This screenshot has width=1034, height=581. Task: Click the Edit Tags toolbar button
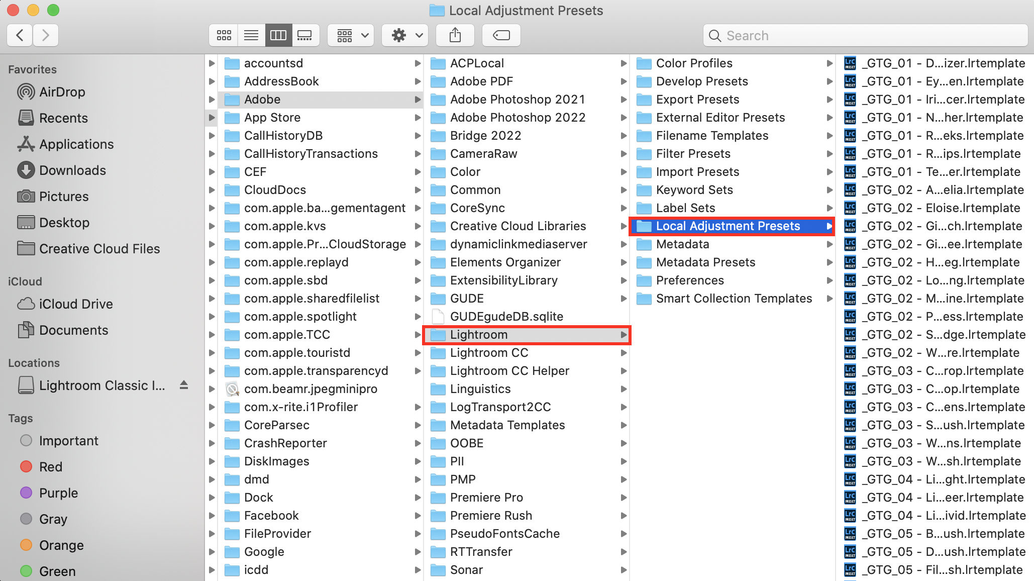[x=501, y=35]
